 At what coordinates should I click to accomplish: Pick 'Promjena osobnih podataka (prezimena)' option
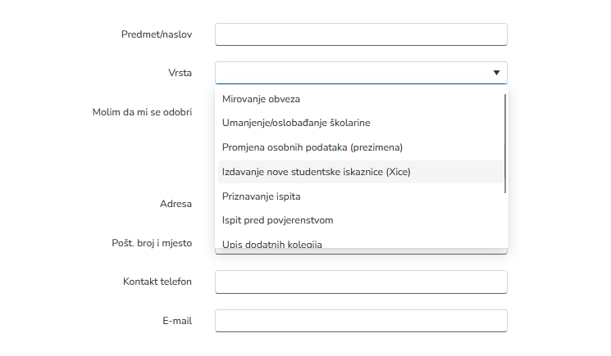(312, 147)
